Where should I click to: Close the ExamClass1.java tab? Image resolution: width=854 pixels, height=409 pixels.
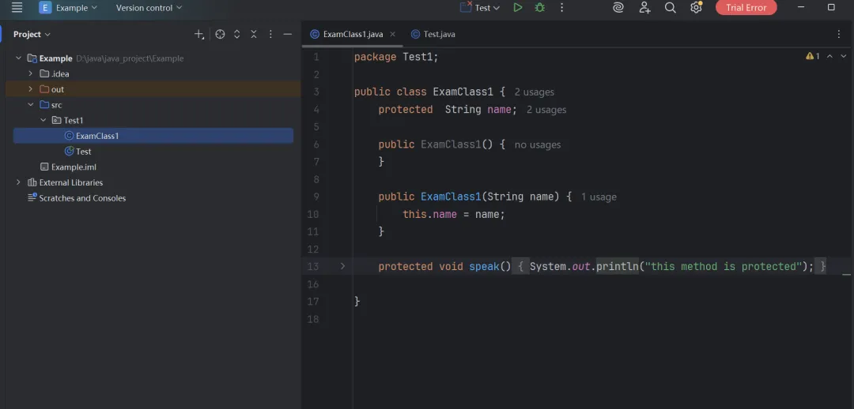click(392, 34)
